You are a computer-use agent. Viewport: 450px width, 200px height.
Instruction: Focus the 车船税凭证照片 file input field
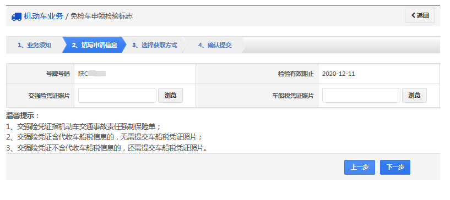[361, 96]
